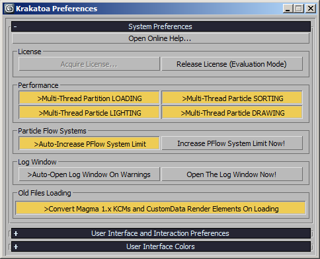
Task: Click the Old Files Loading group label
Action: [x=44, y=193]
